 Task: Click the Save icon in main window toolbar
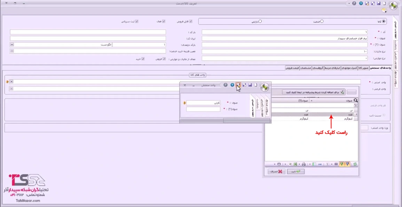coord(378,3)
